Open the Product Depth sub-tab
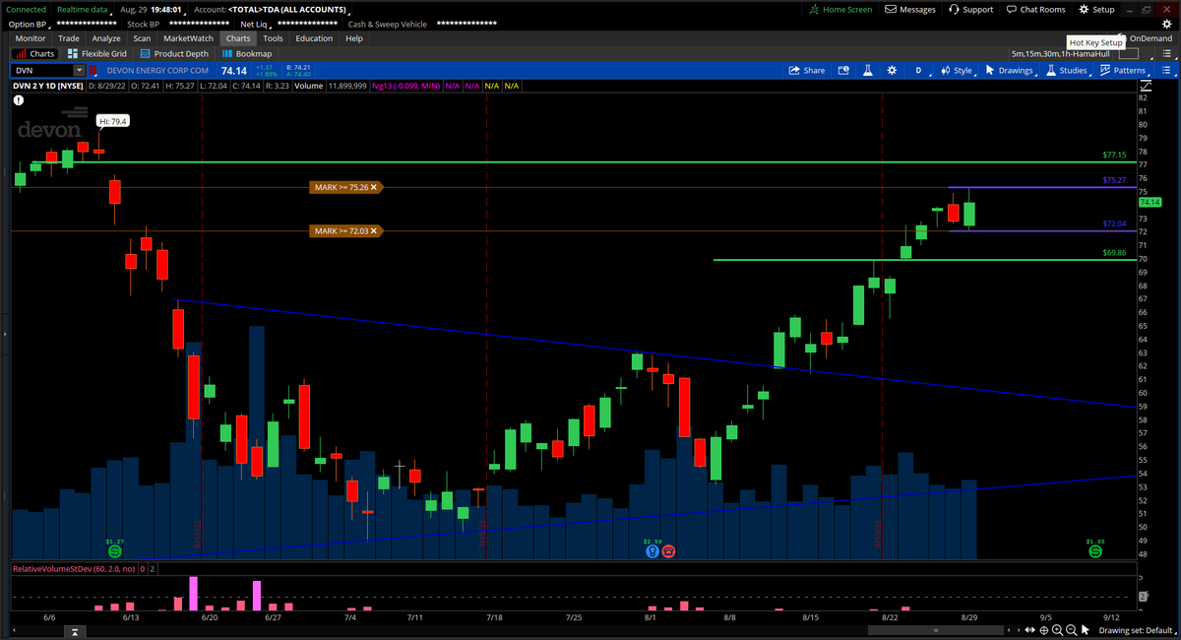1181x640 pixels. [174, 53]
